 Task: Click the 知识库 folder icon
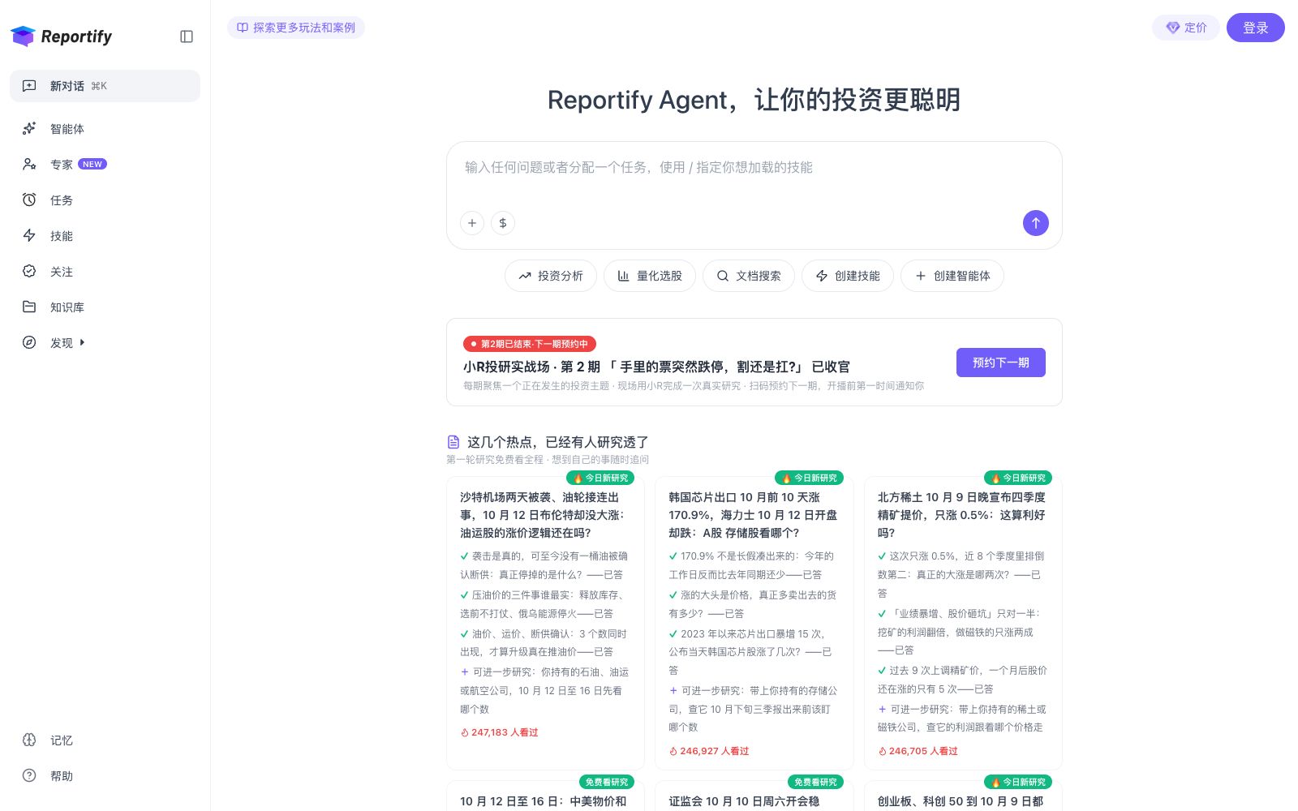click(x=29, y=307)
